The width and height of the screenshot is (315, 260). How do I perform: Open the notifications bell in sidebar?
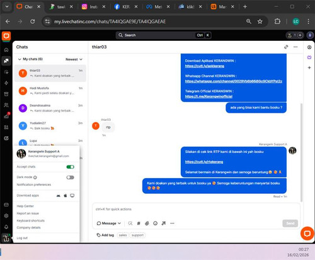(x=6, y=227)
